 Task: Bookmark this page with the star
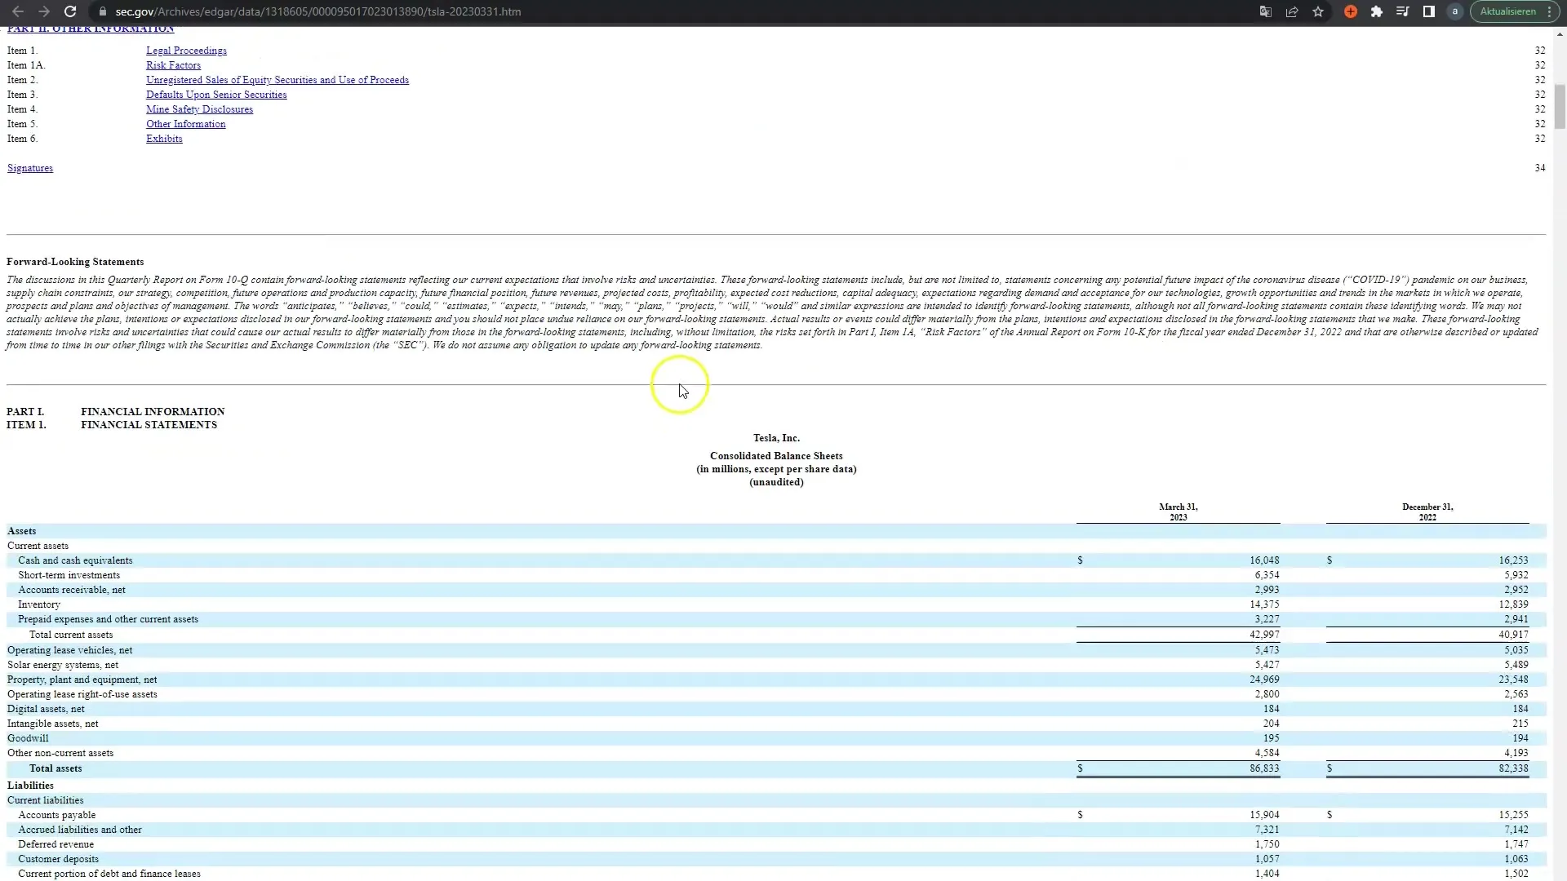click(1318, 11)
